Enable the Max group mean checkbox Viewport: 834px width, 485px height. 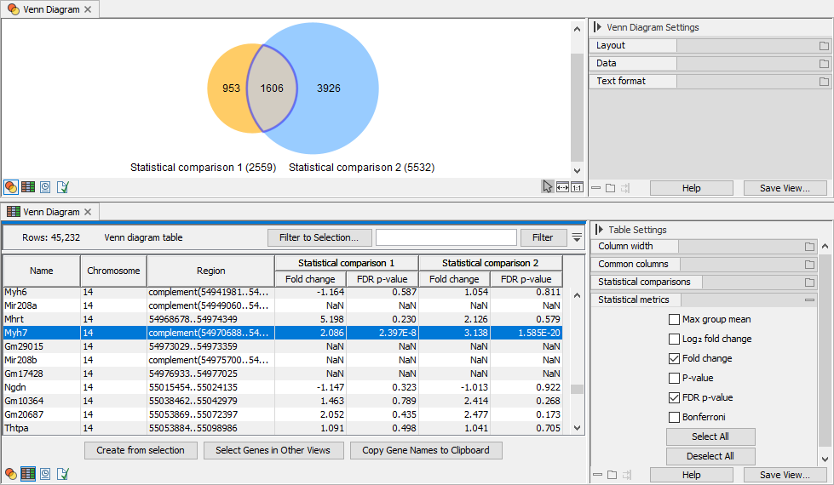675,320
